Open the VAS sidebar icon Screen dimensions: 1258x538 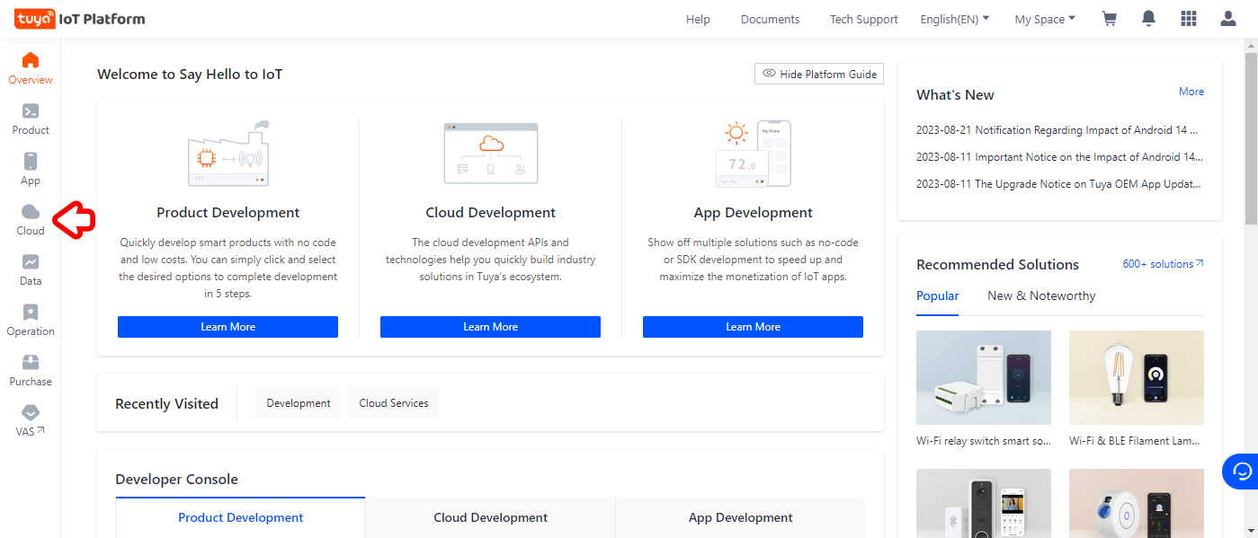(x=31, y=413)
